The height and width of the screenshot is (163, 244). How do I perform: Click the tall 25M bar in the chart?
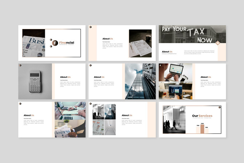(x=202, y=129)
